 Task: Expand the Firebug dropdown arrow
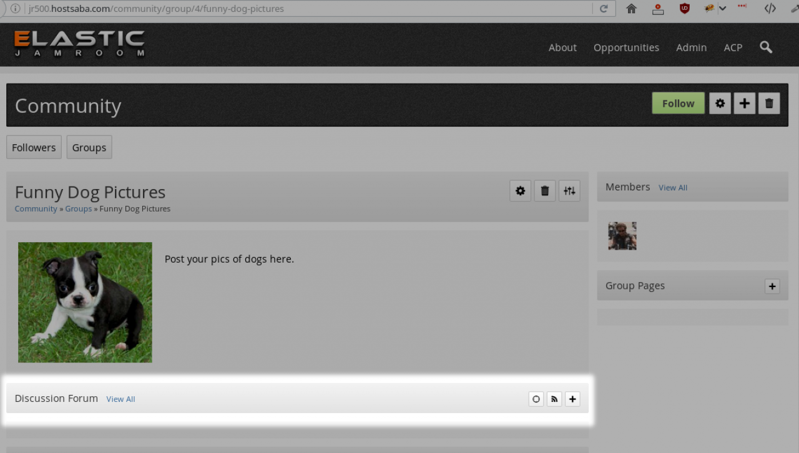coord(722,9)
